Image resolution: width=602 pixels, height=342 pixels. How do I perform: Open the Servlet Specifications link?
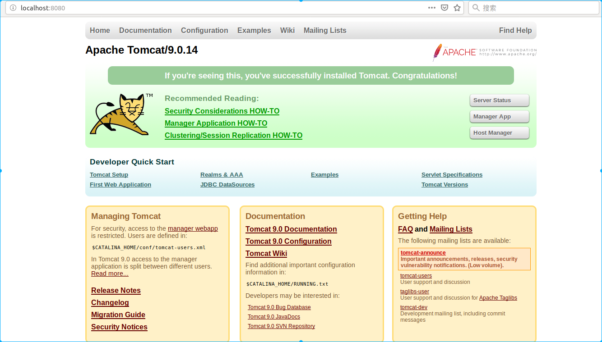click(452, 174)
